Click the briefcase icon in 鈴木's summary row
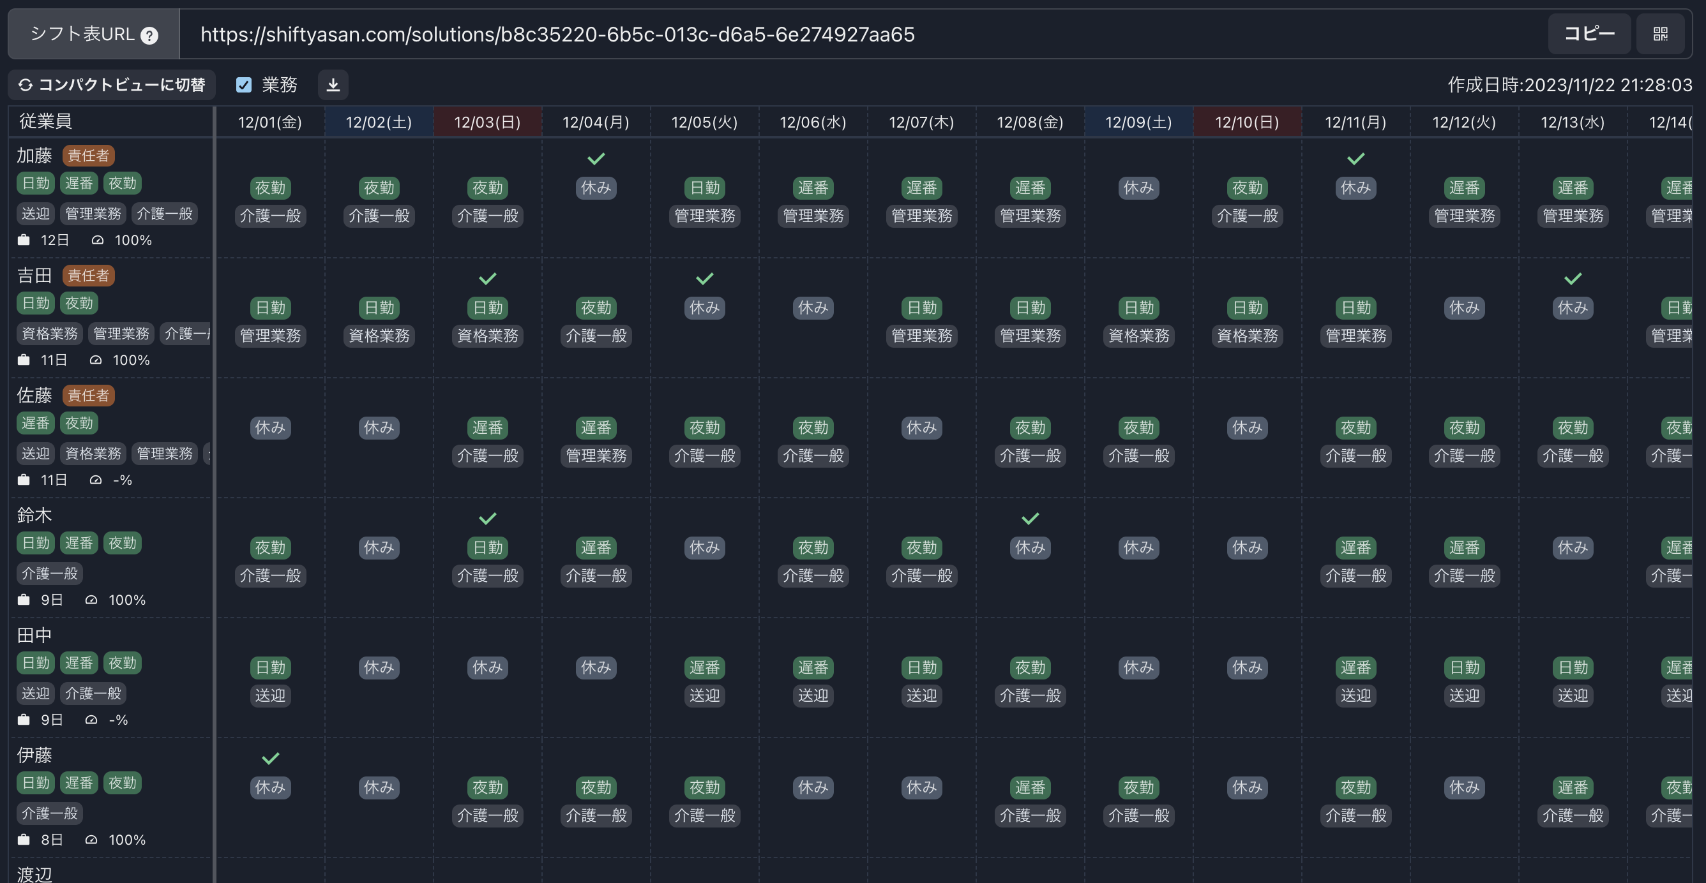This screenshot has height=883, width=1706. coord(24,599)
